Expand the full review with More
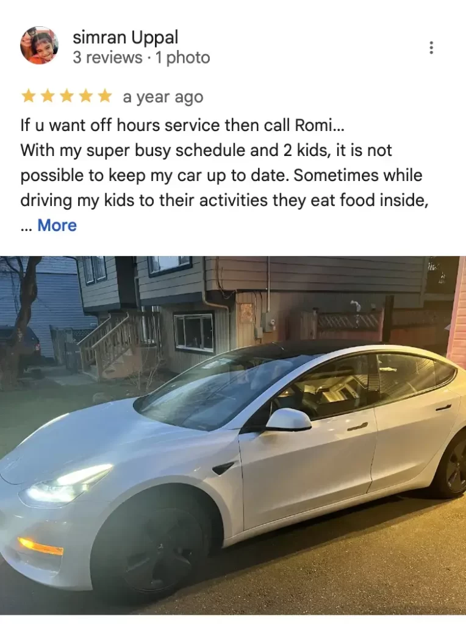 pyautogui.click(x=57, y=225)
